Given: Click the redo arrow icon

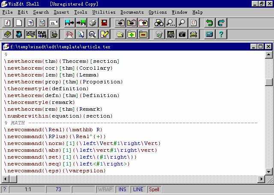Looking at the screenshot, I should 221,23.
